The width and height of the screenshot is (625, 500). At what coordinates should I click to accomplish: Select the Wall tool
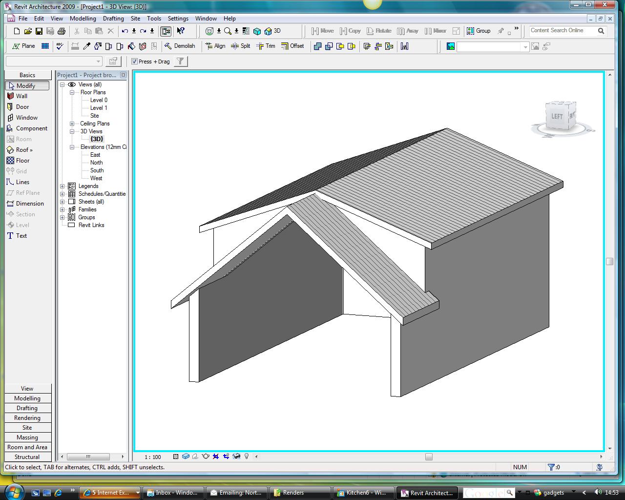[x=21, y=96]
